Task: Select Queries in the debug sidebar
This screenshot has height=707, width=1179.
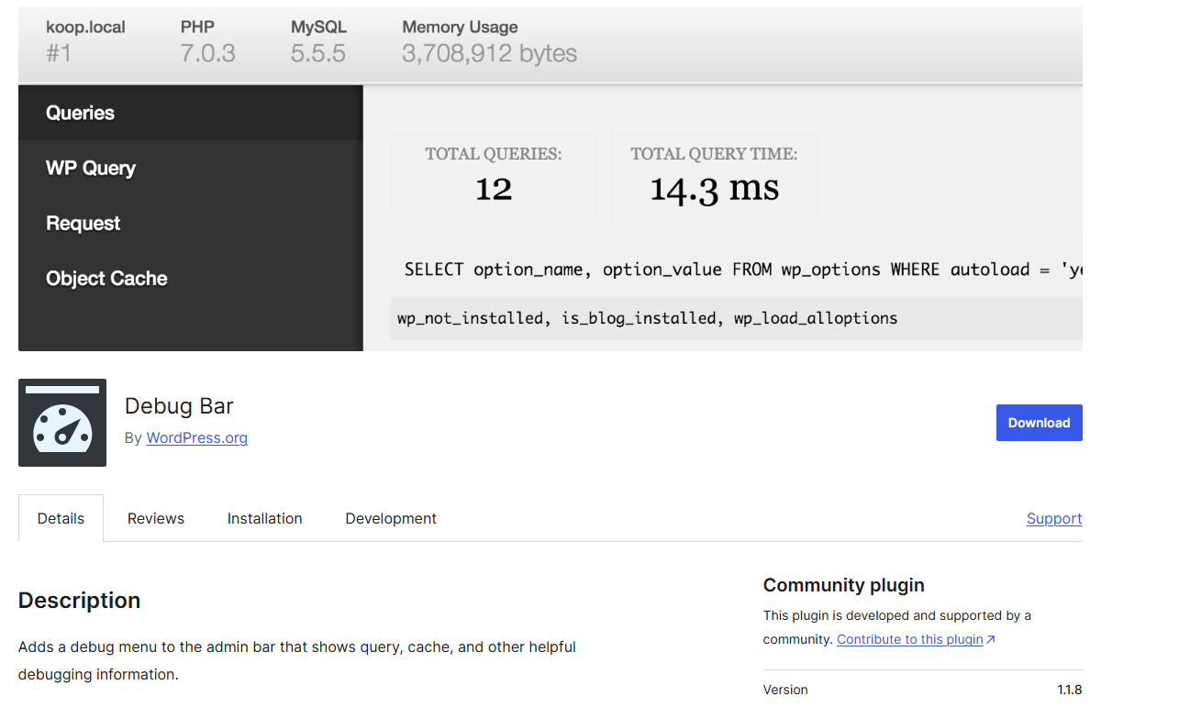Action: click(81, 114)
